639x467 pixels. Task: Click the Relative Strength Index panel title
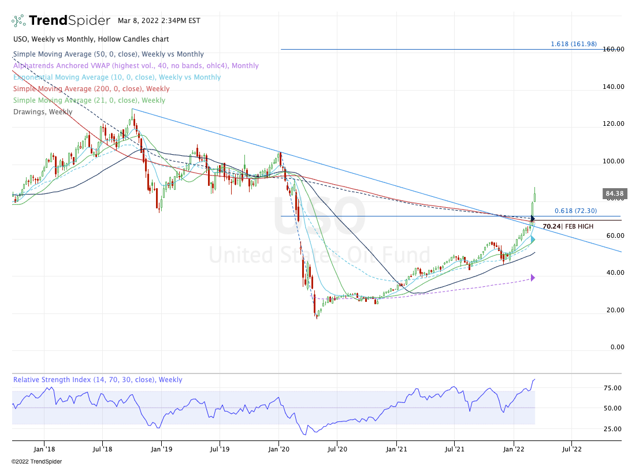click(x=98, y=379)
